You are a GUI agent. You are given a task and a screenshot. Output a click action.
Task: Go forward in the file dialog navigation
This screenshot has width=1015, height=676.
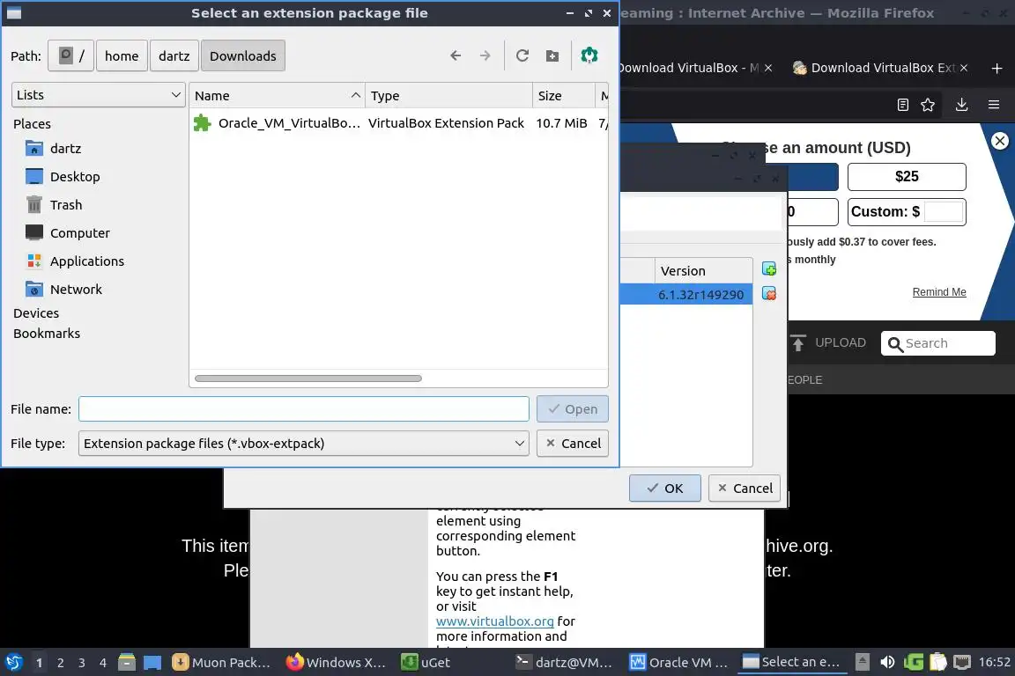point(485,55)
